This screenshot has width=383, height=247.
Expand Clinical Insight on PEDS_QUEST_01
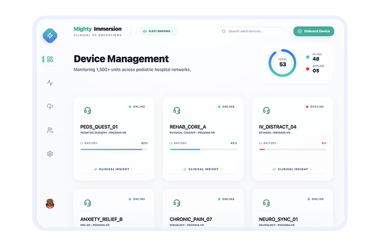[x=114, y=169]
